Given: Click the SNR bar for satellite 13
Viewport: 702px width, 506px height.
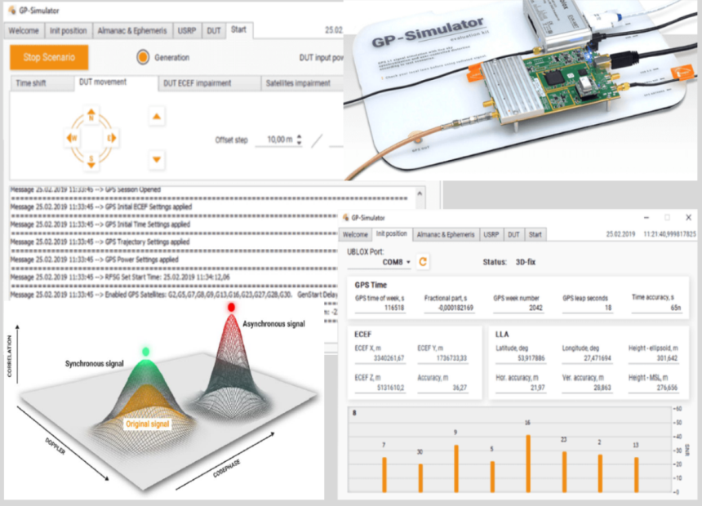Looking at the screenshot, I should click(x=636, y=475).
